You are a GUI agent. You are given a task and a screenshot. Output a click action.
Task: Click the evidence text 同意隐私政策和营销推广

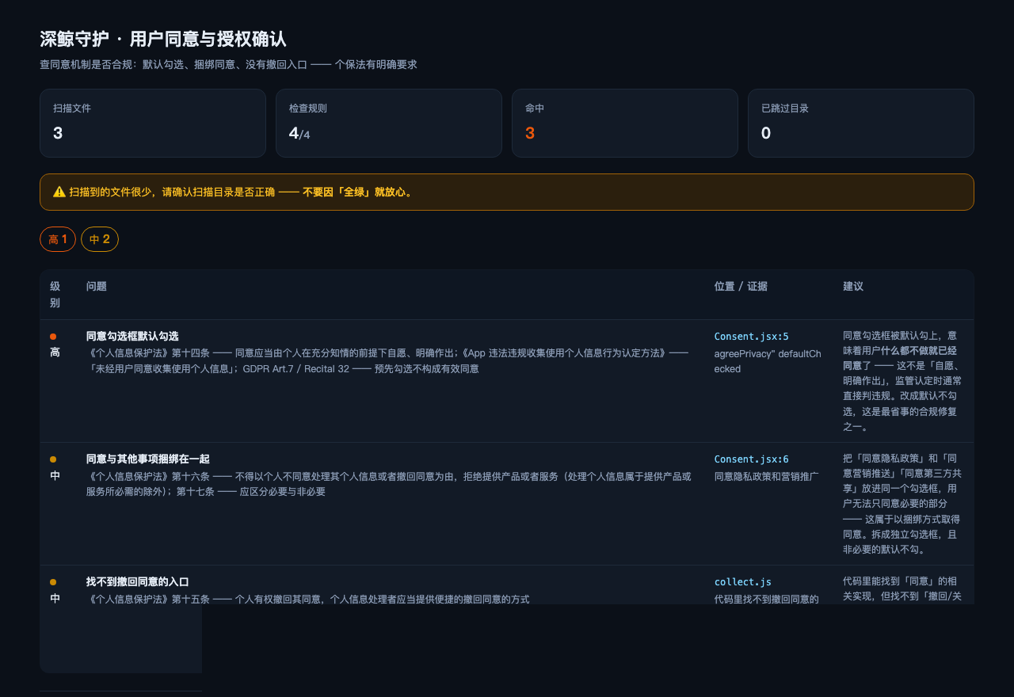[766, 476]
